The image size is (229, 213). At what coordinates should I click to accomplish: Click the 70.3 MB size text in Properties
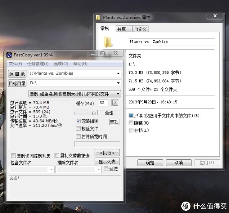155,73
